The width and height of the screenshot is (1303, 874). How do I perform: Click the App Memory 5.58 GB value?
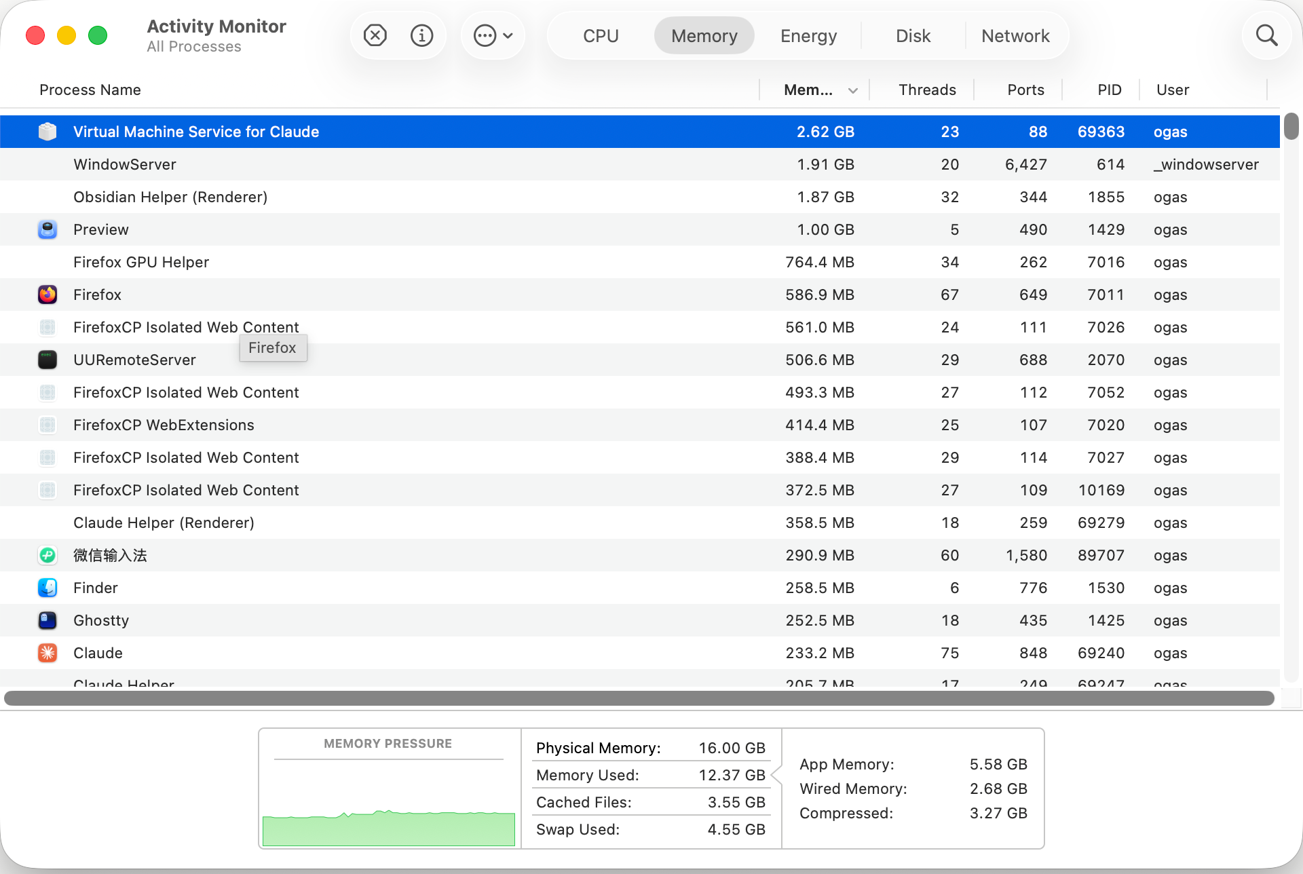(998, 764)
